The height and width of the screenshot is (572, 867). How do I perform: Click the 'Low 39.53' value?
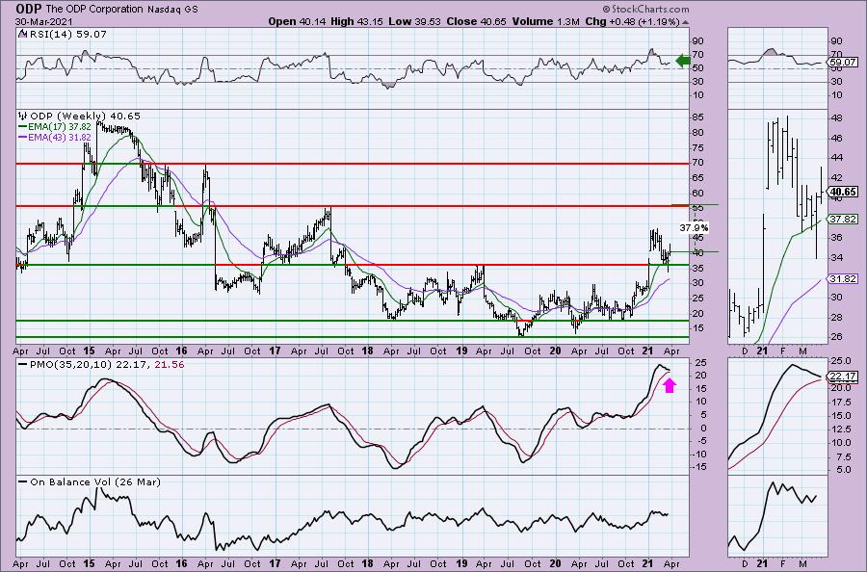(x=414, y=21)
